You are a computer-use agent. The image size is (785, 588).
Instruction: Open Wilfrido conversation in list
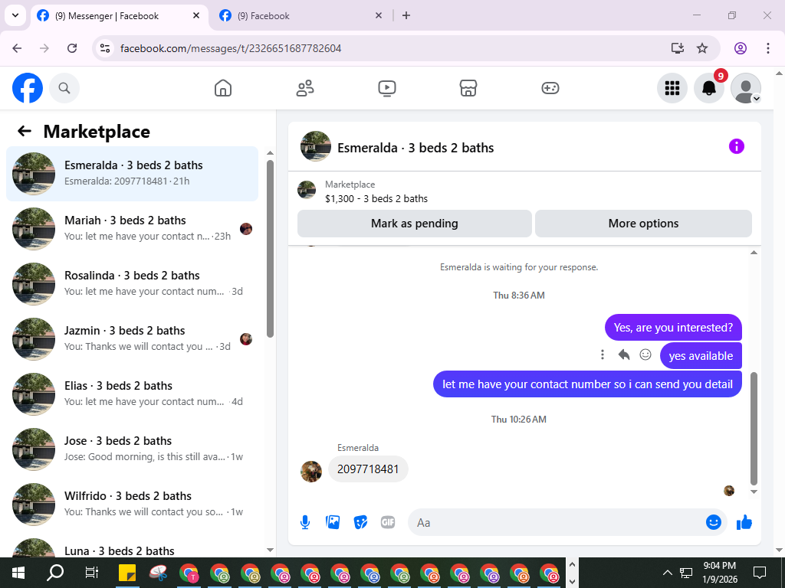132,504
